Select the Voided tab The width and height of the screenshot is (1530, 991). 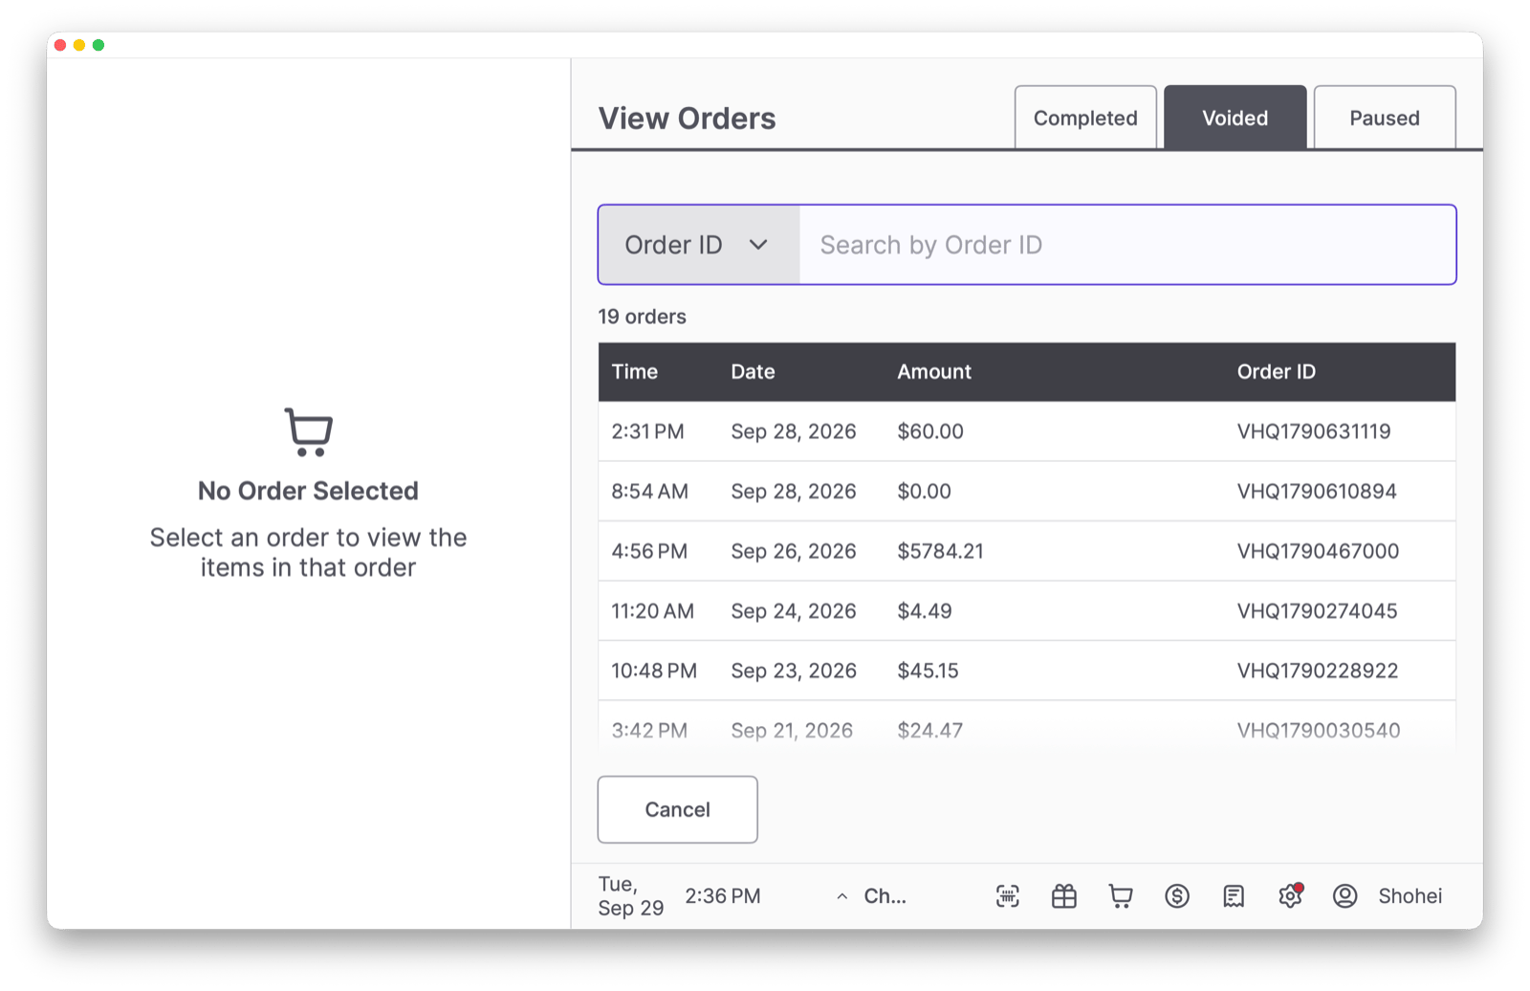tap(1235, 118)
